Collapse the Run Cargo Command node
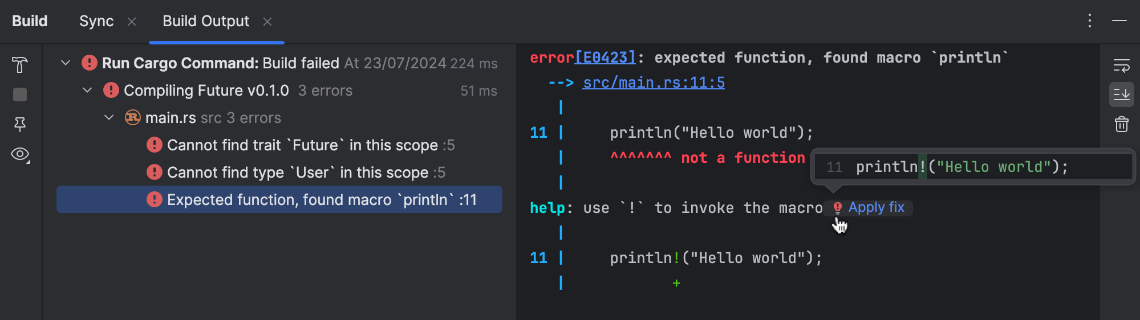The height and width of the screenshot is (320, 1140). [x=66, y=63]
